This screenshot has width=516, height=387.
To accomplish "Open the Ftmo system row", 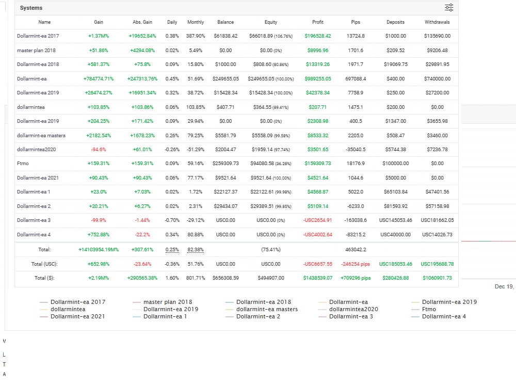I will [x=236, y=163].
